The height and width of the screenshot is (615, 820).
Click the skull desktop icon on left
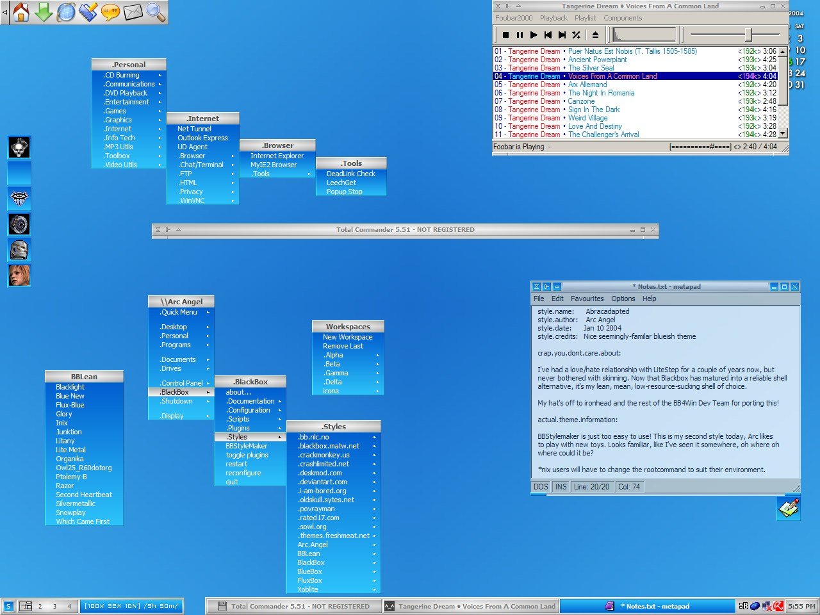pos(19,147)
